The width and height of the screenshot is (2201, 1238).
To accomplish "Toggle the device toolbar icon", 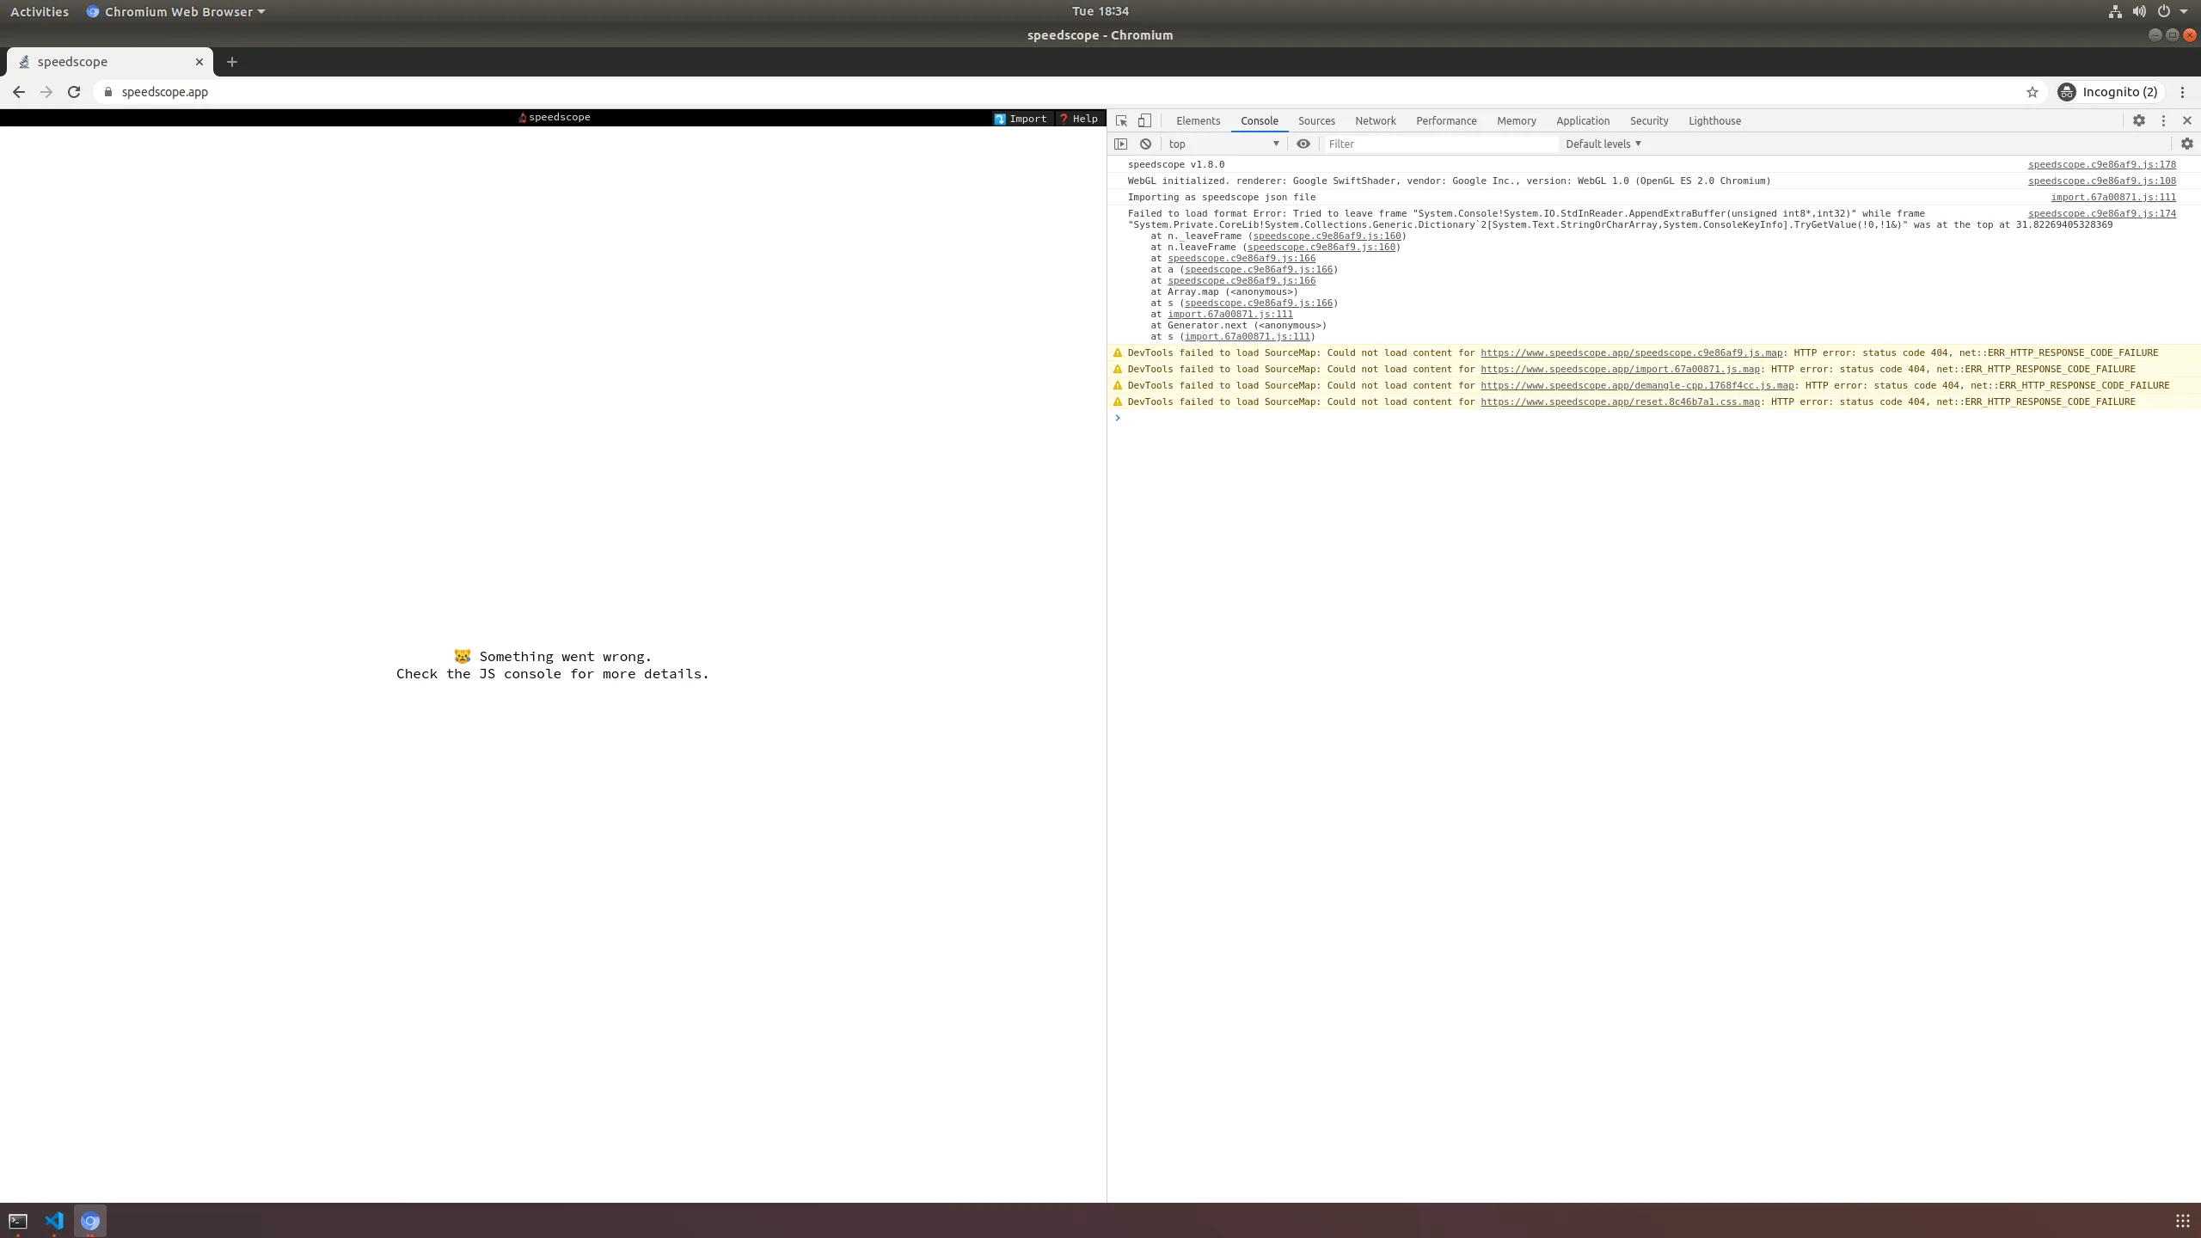I will (1144, 120).
